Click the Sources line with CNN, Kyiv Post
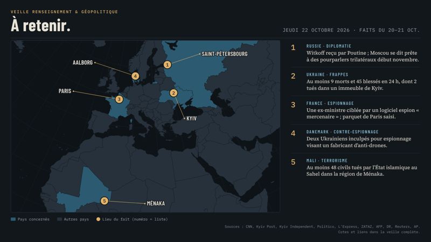Viewport: 431px width, 242px height. 322,226
